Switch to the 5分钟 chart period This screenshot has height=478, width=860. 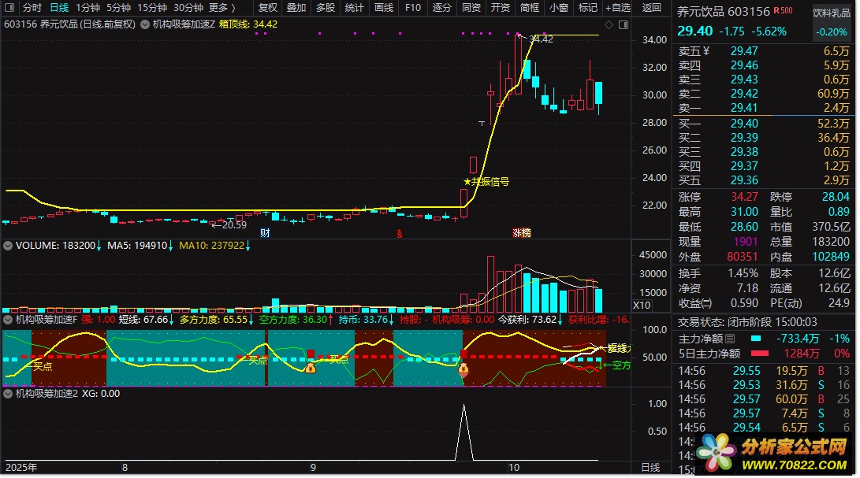tap(118, 8)
